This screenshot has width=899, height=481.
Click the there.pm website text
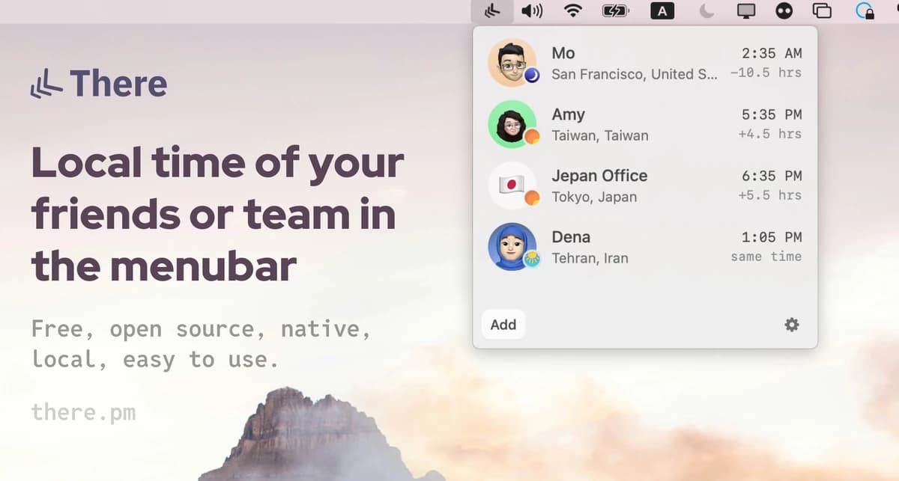pyautogui.click(x=83, y=412)
